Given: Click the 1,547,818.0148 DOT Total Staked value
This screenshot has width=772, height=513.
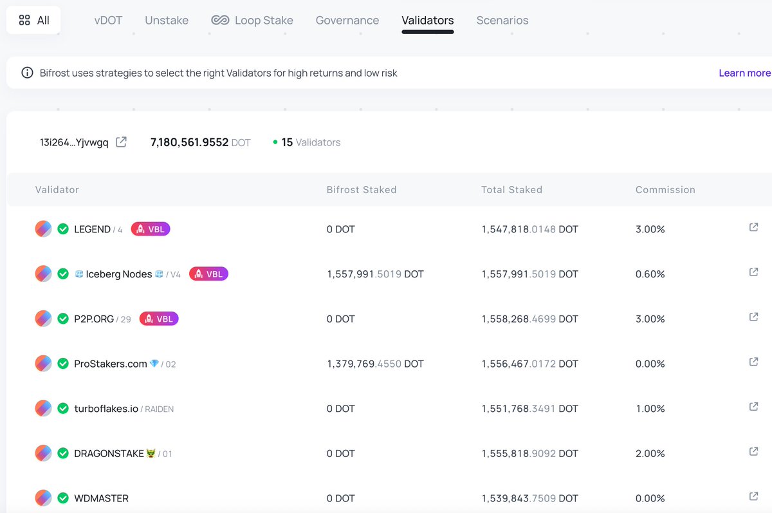Looking at the screenshot, I should coord(529,229).
